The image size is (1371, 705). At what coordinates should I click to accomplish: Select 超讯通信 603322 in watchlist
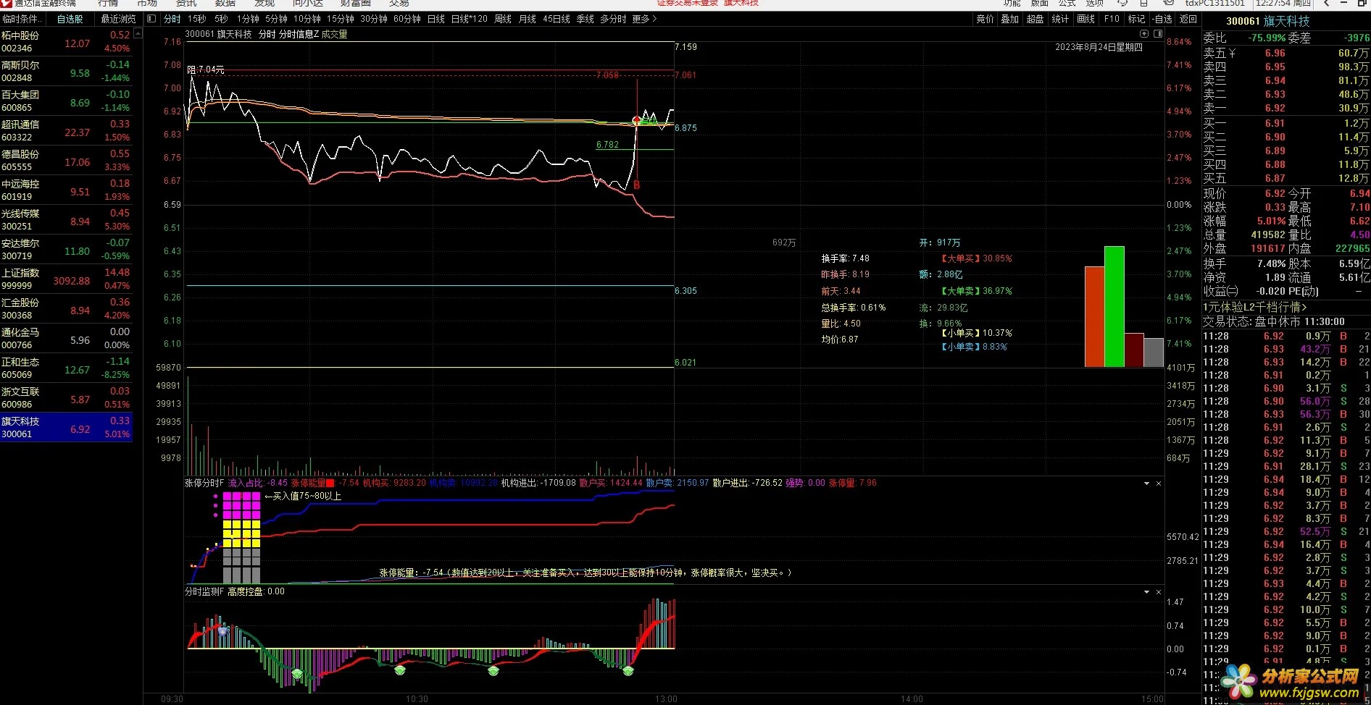pos(67,131)
